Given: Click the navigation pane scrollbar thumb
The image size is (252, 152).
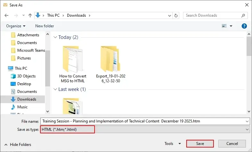Looking at the screenshot, I should click(x=47, y=68).
